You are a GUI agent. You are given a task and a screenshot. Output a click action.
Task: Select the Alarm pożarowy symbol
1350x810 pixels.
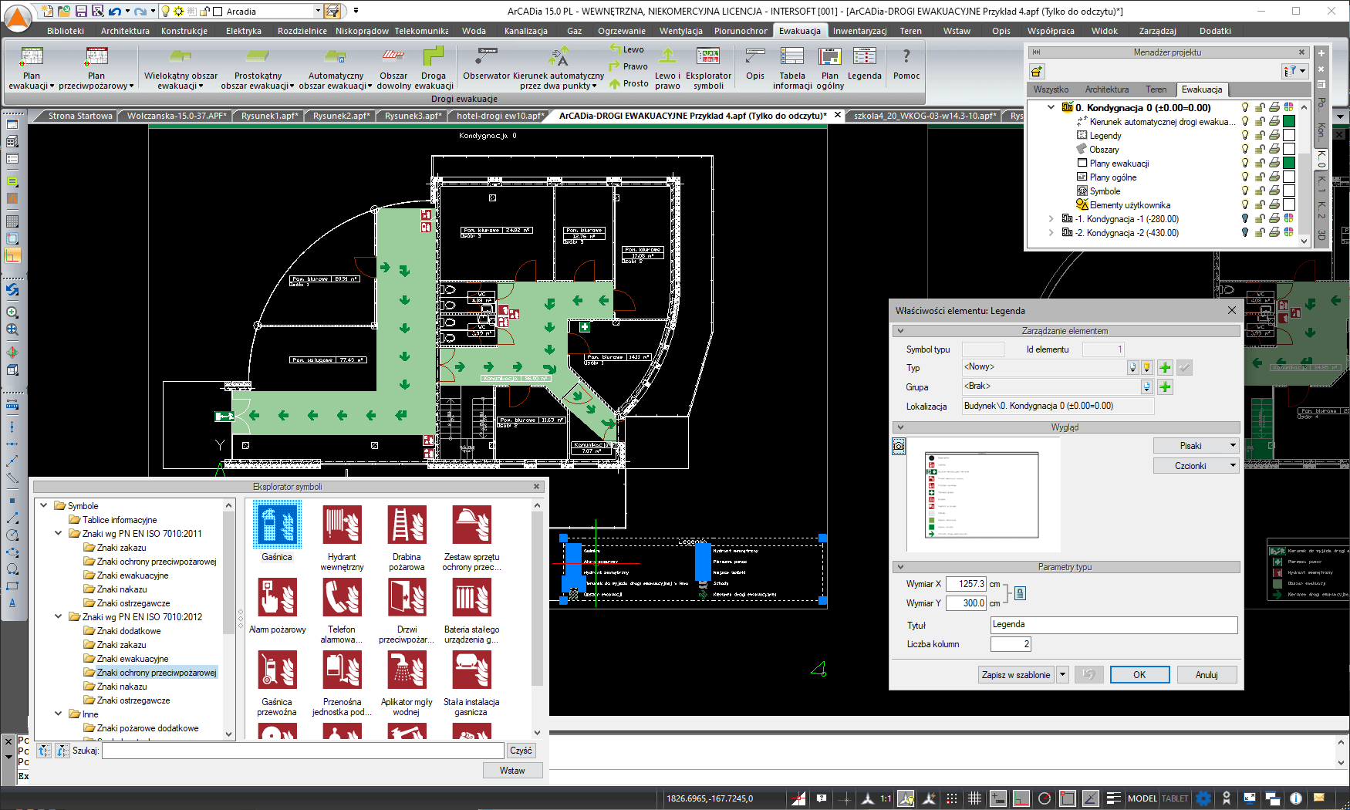278,606
